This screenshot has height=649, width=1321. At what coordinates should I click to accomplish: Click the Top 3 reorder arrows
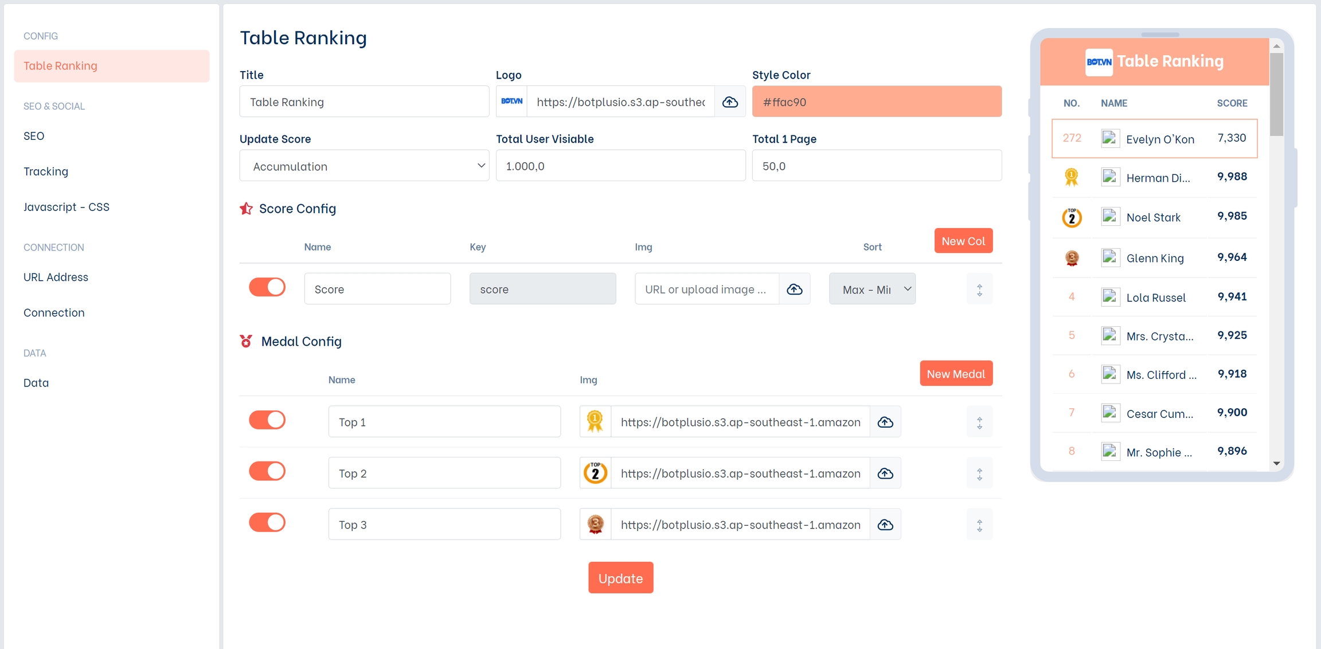(979, 525)
